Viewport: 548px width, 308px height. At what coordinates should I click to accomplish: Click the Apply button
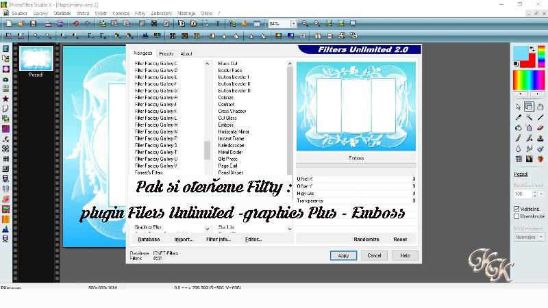click(343, 255)
